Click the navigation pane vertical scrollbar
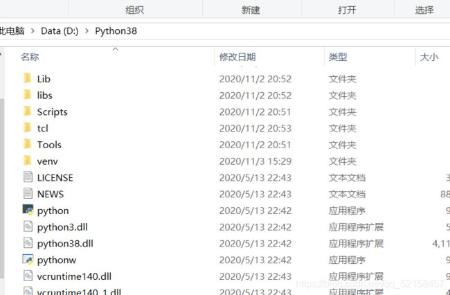Image resolution: width=450 pixels, height=295 pixels. (2, 188)
